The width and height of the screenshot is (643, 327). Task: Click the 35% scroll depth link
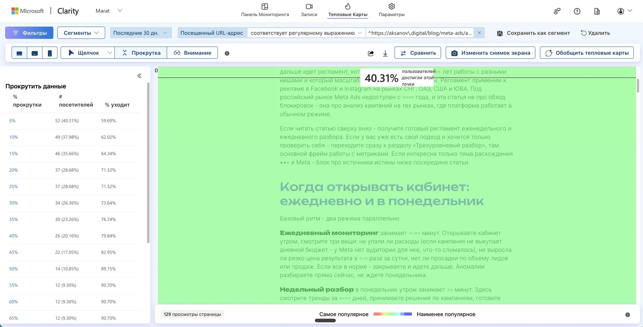[x=13, y=220]
